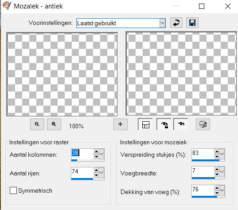Image resolution: width=238 pixels, height=210 pixels.
Task: Toggle the auto proof eye with lock
Action: 164,124
